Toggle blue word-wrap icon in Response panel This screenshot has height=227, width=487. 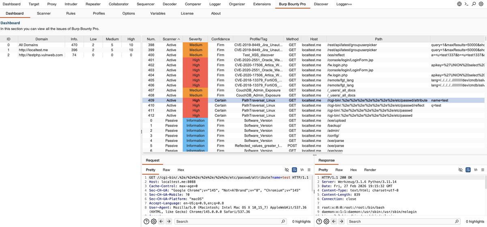[x=468, y=170]
